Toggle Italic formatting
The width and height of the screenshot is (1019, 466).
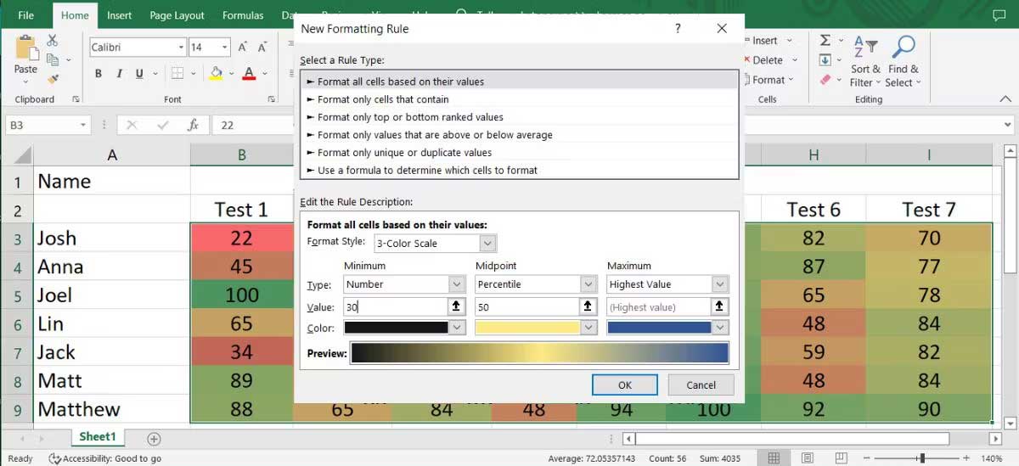pyautogui.click(x=119, y=74)
